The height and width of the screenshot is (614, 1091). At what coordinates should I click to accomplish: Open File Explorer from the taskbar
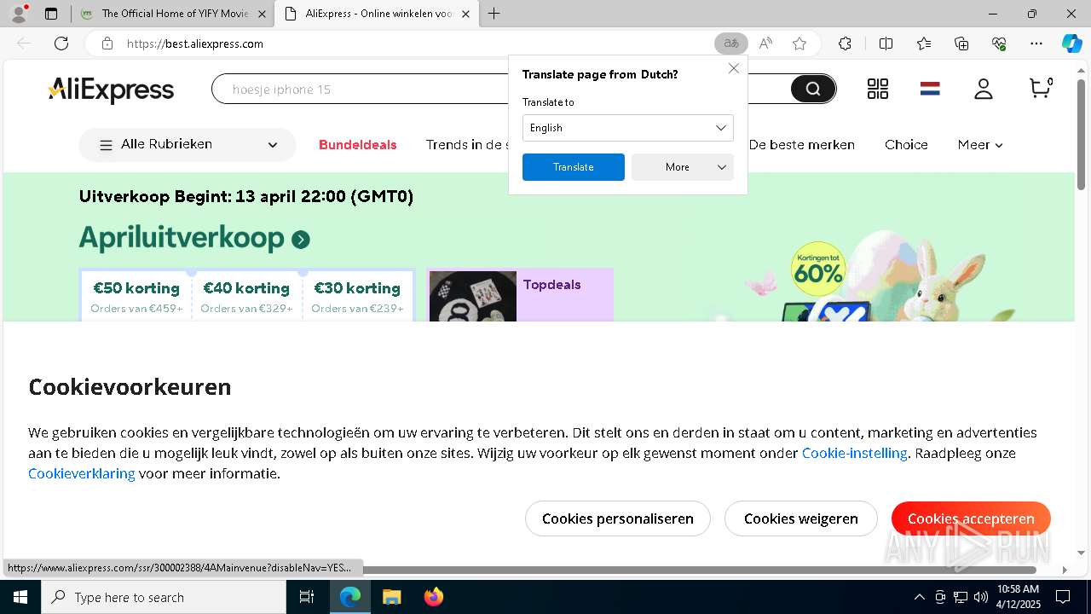pos(391,597)
